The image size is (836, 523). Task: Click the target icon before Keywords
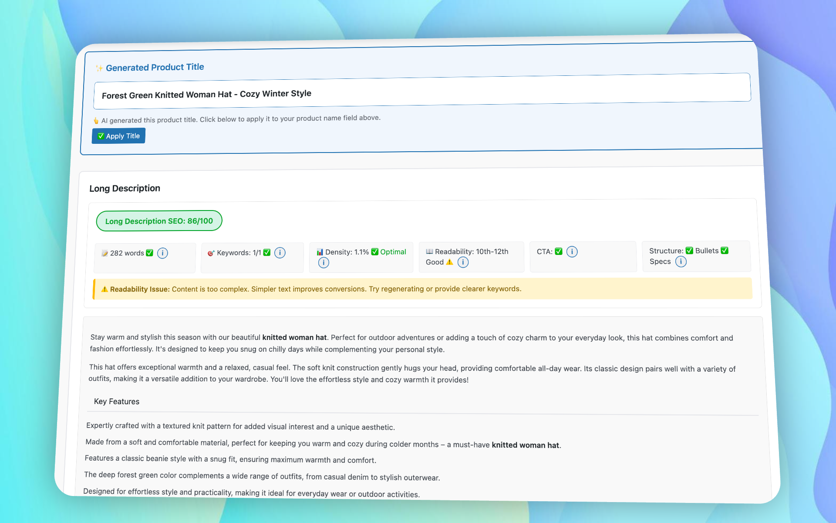[211, 253]
